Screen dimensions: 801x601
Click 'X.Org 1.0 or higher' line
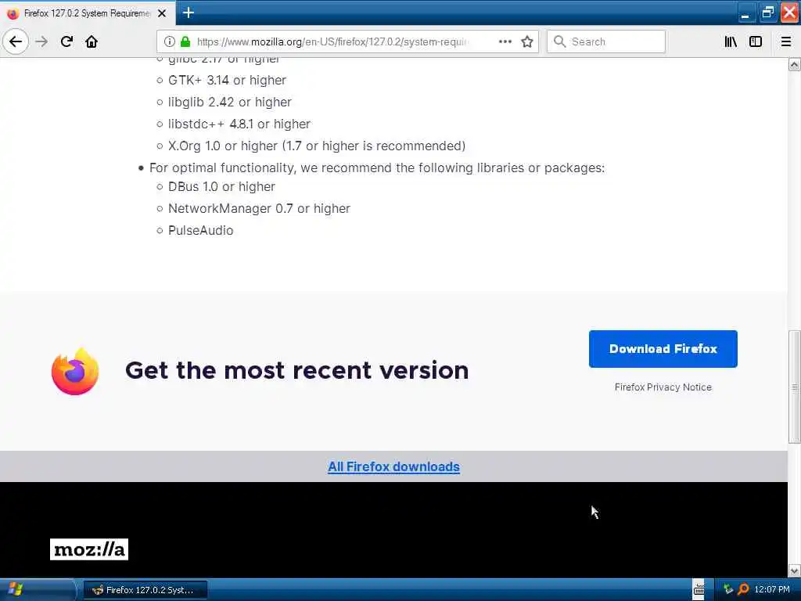pos(317,146)
